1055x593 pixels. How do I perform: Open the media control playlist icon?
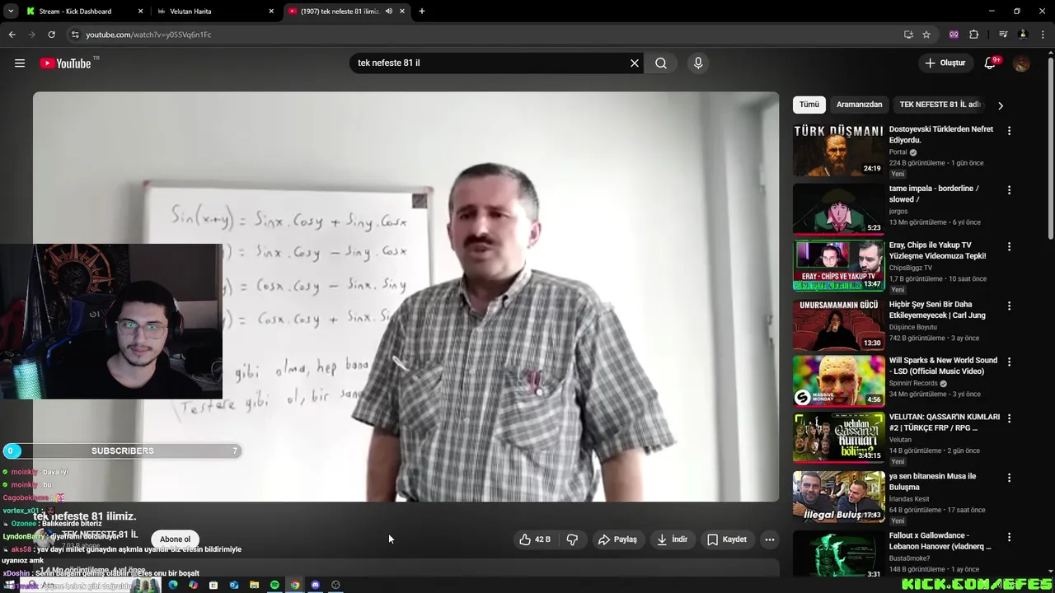(x=1003, y=35)
